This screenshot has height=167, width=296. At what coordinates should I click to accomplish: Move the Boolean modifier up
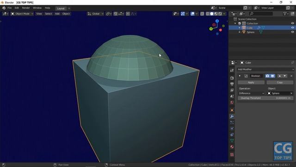pos(279,76)
